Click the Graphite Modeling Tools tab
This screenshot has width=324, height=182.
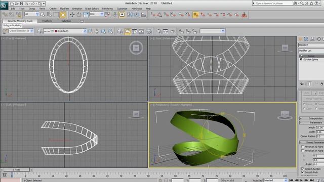(20, 21)
